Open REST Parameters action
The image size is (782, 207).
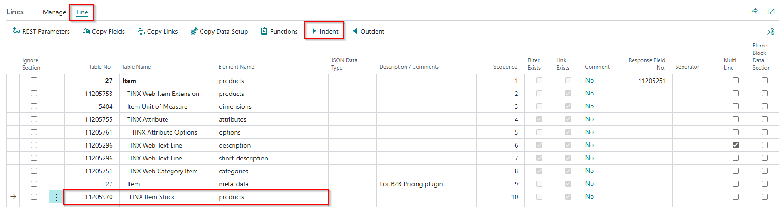[x=41, y=31]
